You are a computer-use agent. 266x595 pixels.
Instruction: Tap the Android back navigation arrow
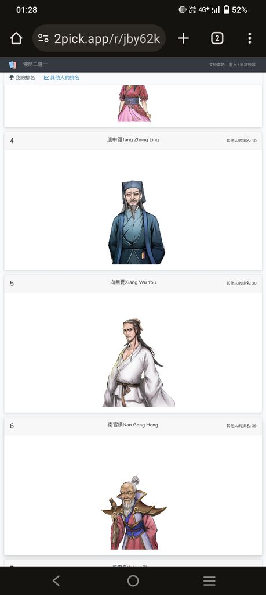click(56, 580)
